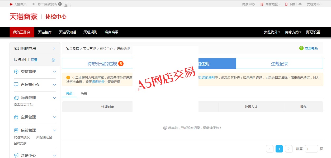Click breadcrumb 我是卖家
The width and height of the screenshot is (331, 158).
tap(72, 49)
